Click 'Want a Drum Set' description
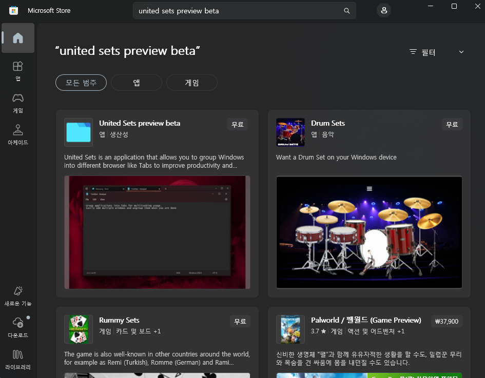 [x=336, y=157]
